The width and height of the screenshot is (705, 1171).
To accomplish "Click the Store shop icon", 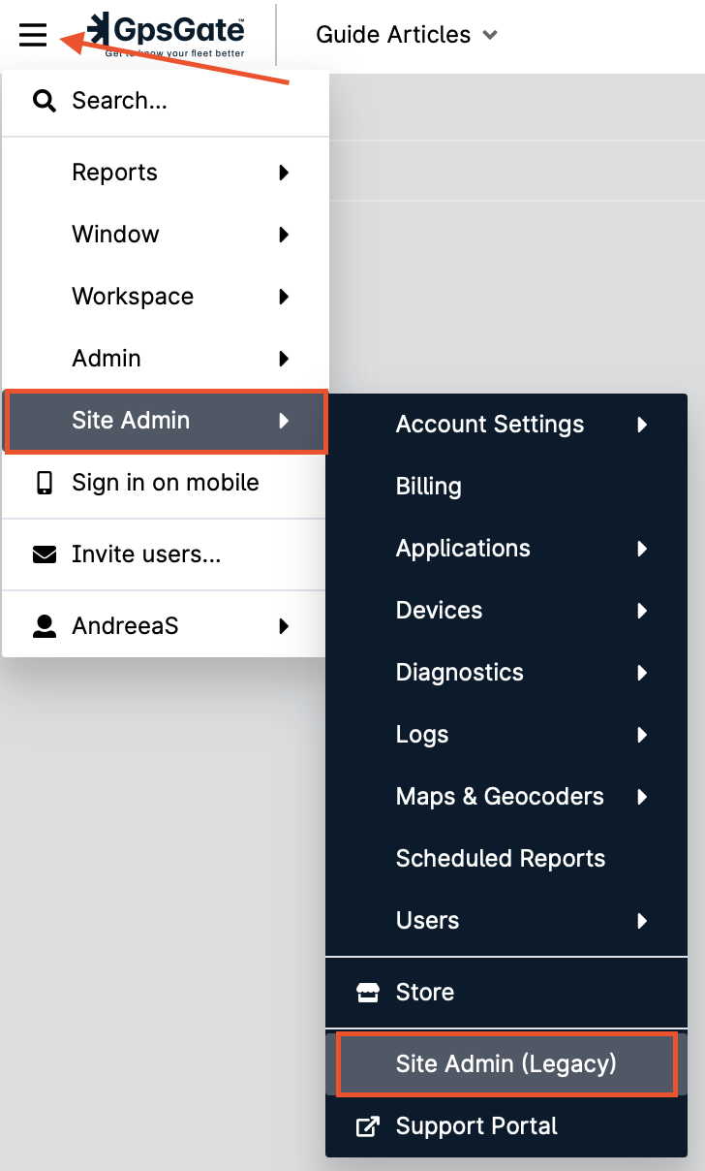I will (368, 993).
